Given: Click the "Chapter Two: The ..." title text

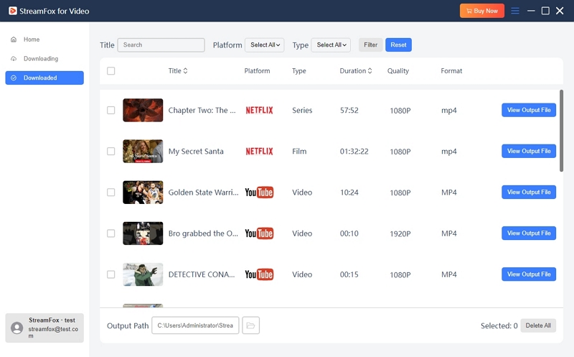Looking at the screenshot, I should coord(202,111).
